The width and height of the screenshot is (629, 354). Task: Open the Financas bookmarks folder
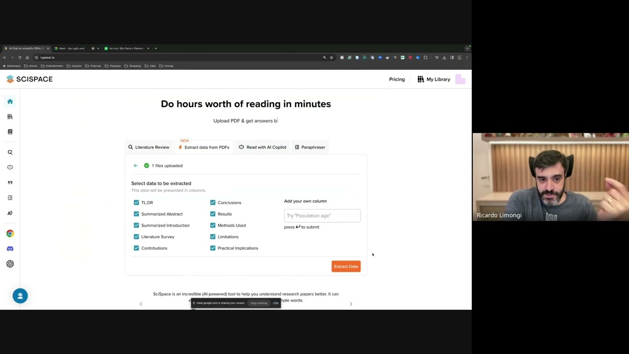(93, 66)
